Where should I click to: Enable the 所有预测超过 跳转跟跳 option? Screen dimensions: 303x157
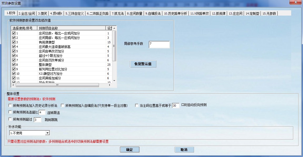(x=9, y=120)
